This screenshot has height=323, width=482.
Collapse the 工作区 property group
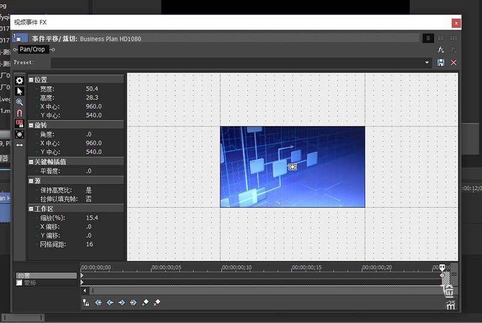click(x=31, y=209)
